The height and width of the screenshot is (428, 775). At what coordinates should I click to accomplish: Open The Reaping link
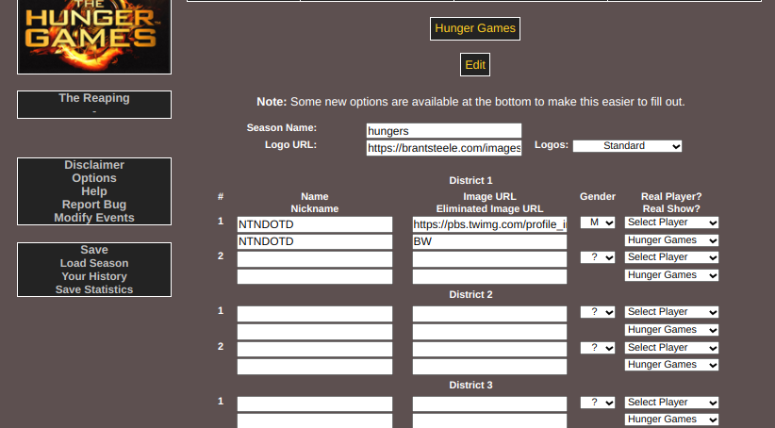[x=94, y=98]
